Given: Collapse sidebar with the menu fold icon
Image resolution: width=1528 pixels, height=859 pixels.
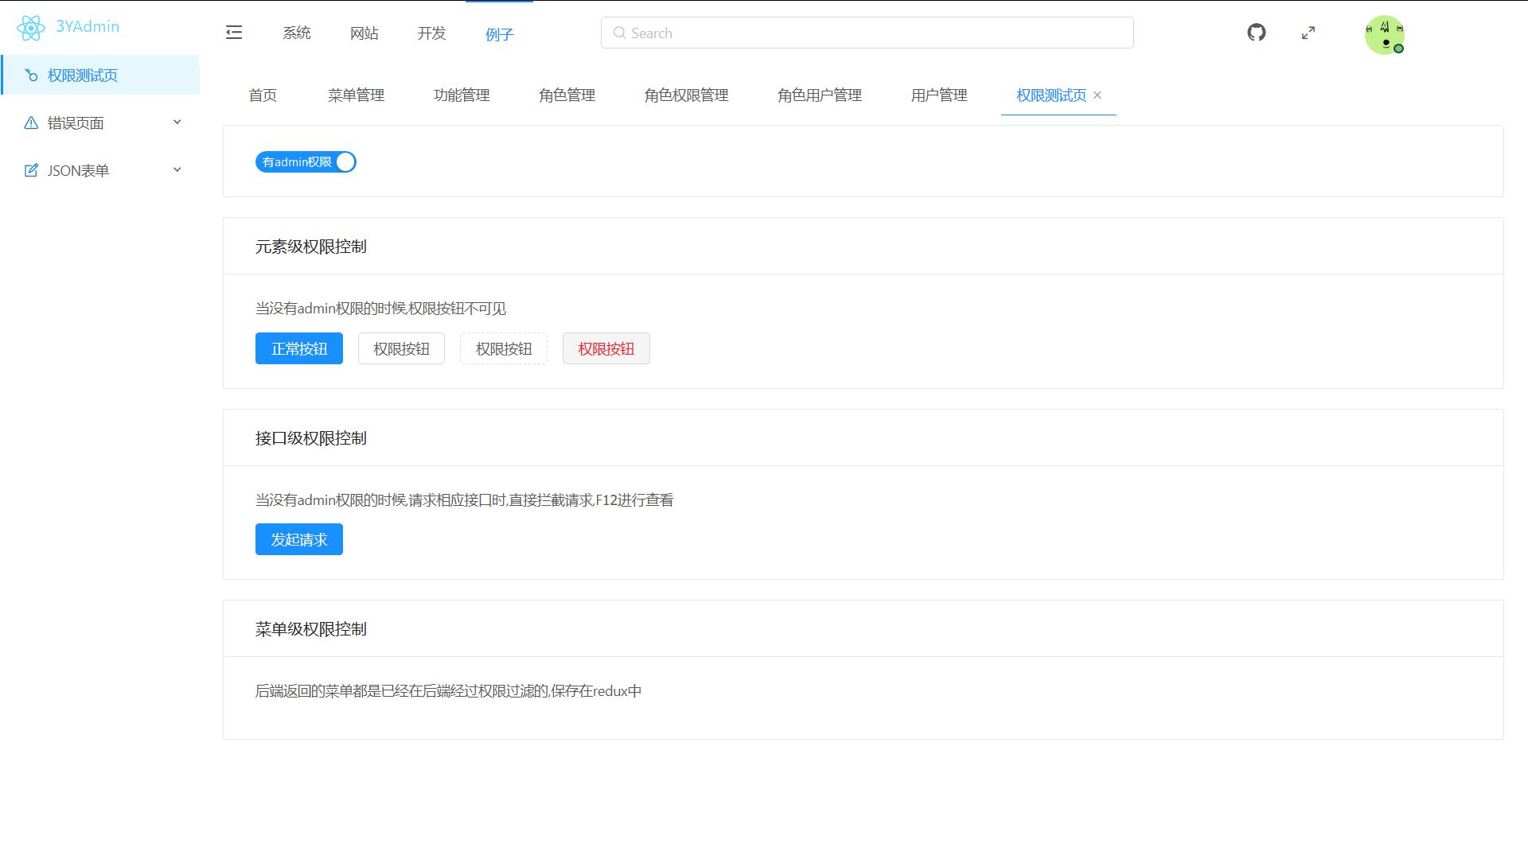Looking at the screenshot, I should (x=234, y=33).
